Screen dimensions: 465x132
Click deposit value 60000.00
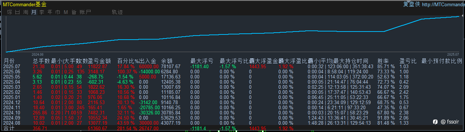click(x=149, y=66)
